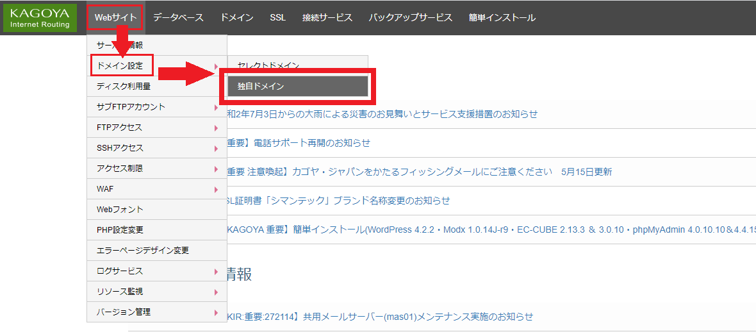Open the 簡単インストール menu
Screen dimensions: 756x334
pyautogui.click(x=502, y=18)
